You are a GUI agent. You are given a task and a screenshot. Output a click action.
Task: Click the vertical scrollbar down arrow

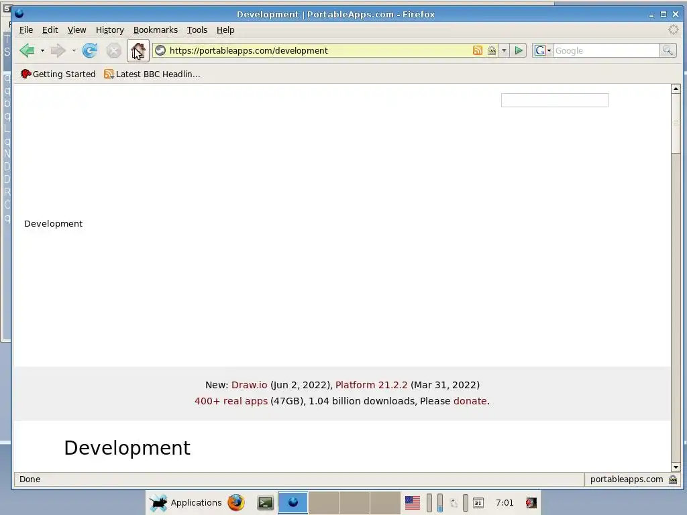pos(676,467)
